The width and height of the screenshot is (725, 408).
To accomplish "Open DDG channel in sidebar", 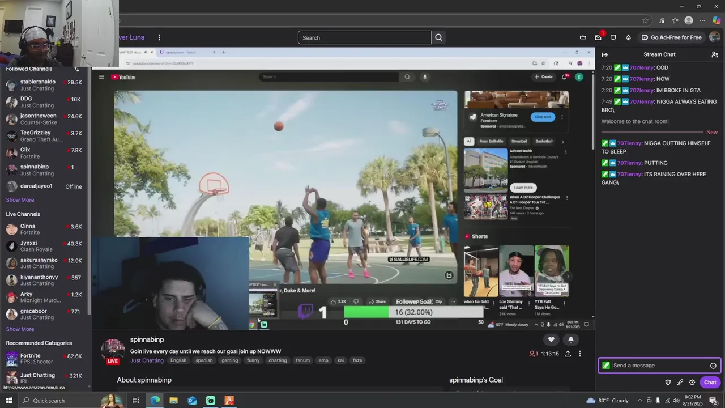I will click(x=45, y=102).
